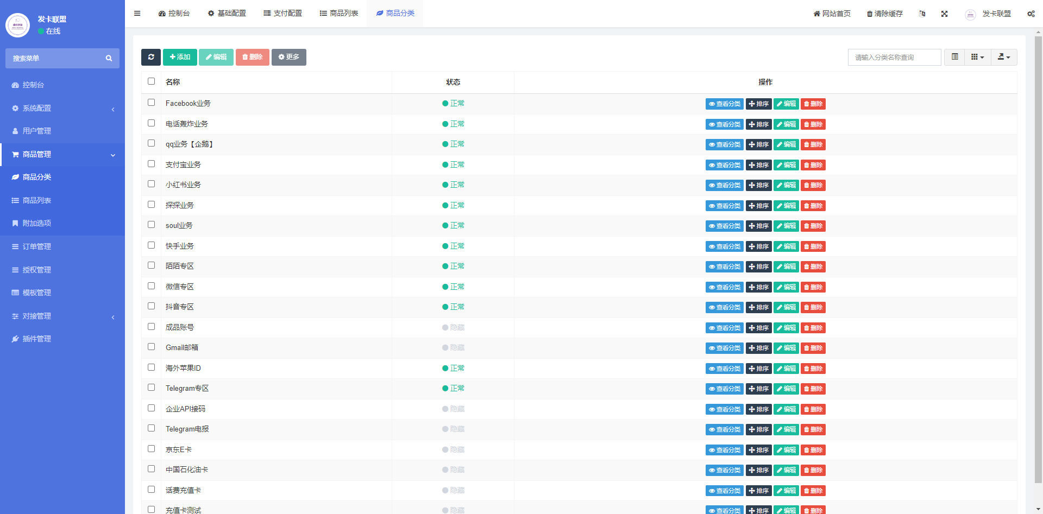
Task: Open the settings gears icon at top right
Action: coord(1031,14)
